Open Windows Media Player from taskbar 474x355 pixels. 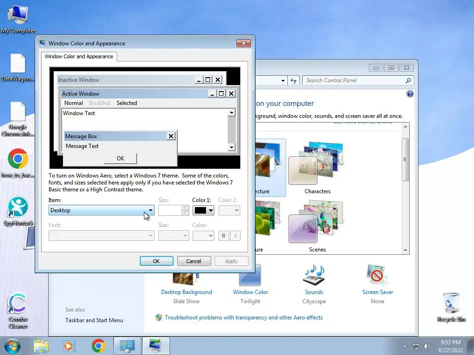point(69,346)
